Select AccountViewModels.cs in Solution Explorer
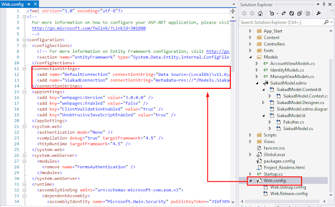This screenshot has width=335, height=207. (x=292, y=63)
